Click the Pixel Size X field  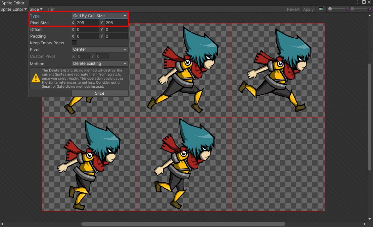87,22
